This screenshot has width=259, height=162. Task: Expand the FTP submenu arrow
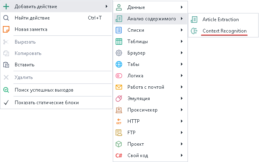(x=181, y=133)
